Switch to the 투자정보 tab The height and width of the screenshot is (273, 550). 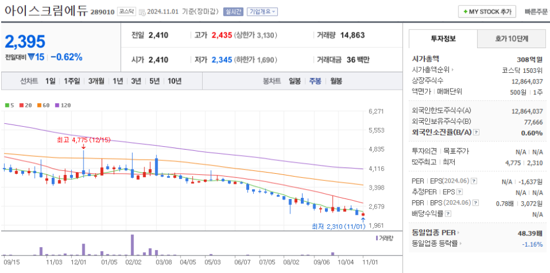(x=444, y=39)
